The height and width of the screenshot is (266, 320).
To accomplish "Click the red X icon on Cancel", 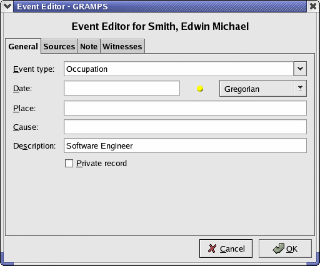I will pyautogui.click(x=212, y=249).
